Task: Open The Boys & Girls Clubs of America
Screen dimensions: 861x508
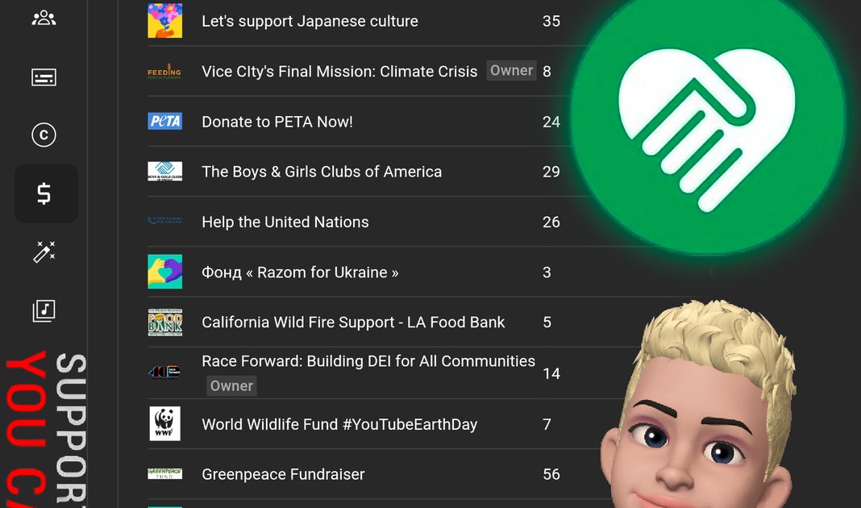Action: [x=322, y=171]
